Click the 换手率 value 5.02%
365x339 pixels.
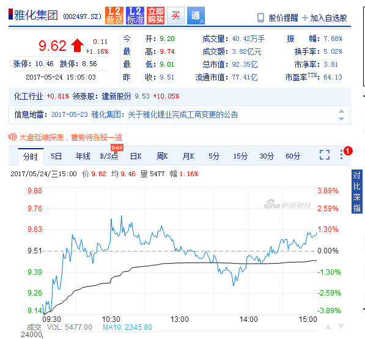click(x=333, y=51)
